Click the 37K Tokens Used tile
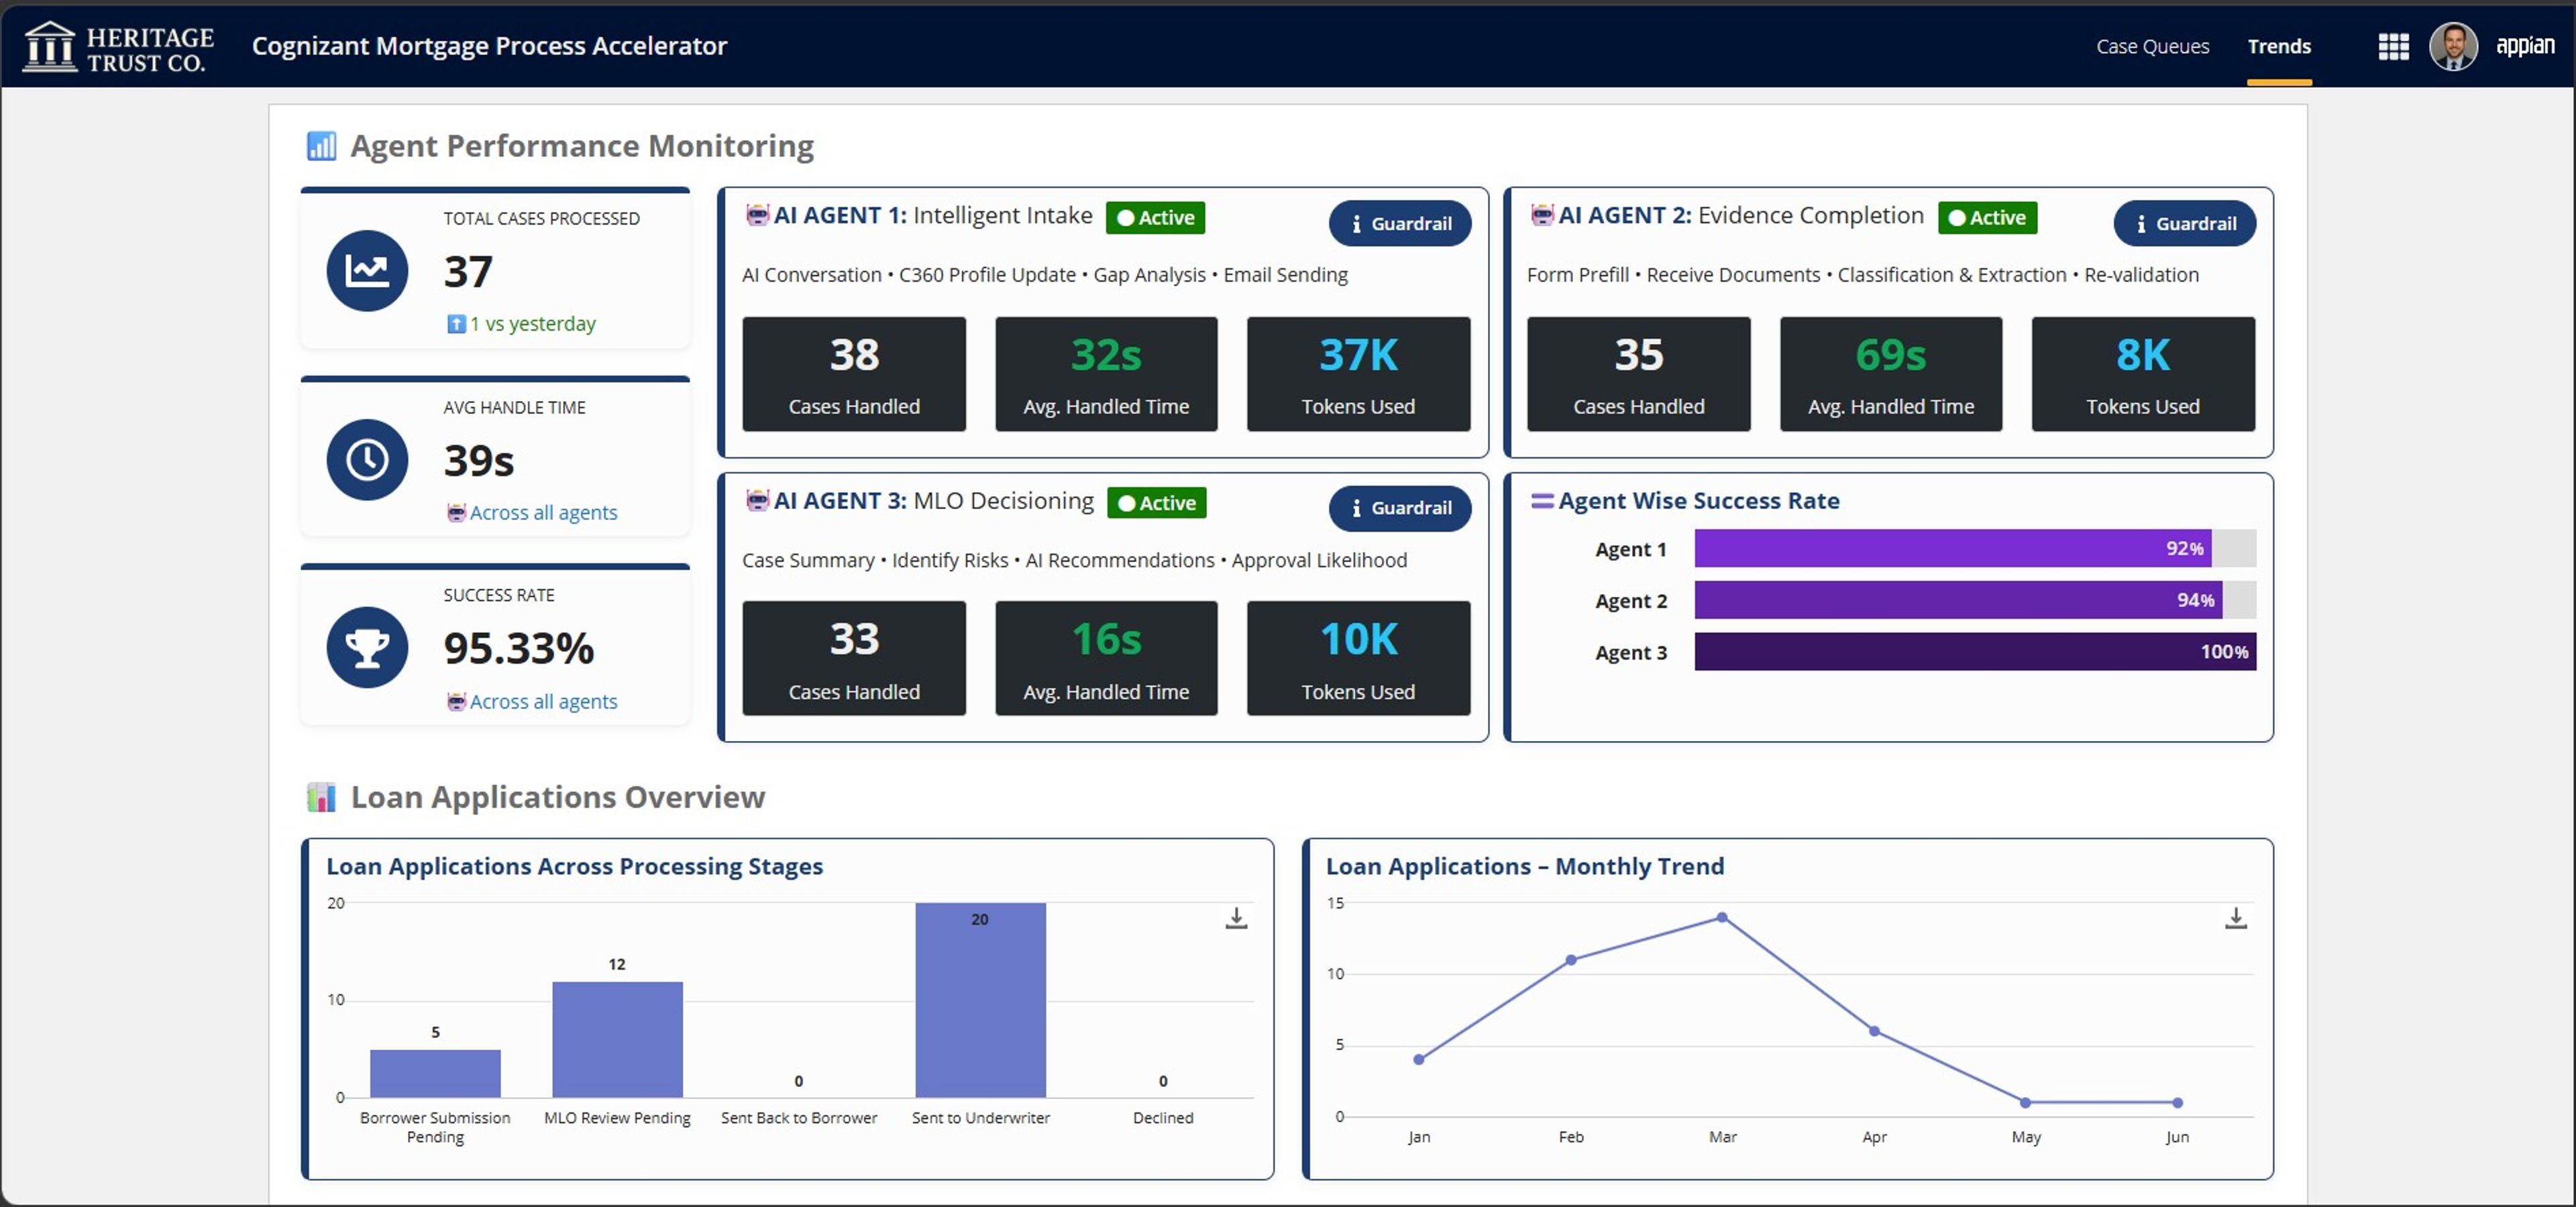This screenshot has height=1207, width=2576. (1358, 373)
